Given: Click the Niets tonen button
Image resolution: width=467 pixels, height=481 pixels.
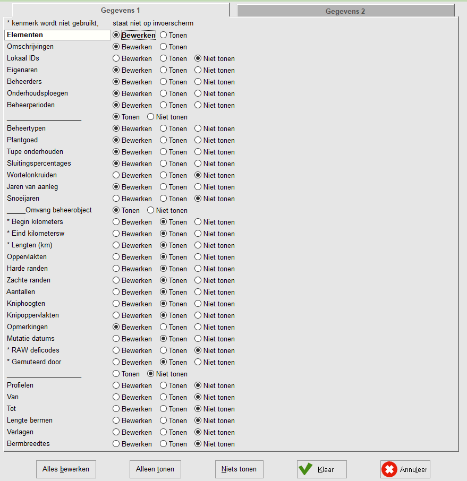Looking at the screenshot, I should click(239, 469).
